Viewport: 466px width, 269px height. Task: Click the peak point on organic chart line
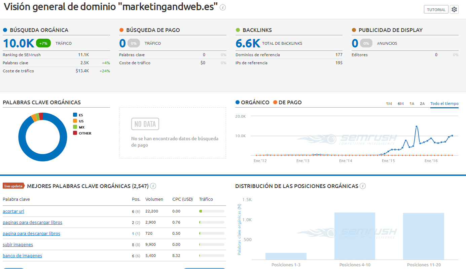tap(417, 126)
